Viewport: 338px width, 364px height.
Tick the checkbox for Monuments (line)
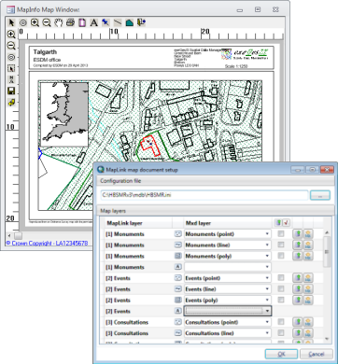tap(281, 245)
